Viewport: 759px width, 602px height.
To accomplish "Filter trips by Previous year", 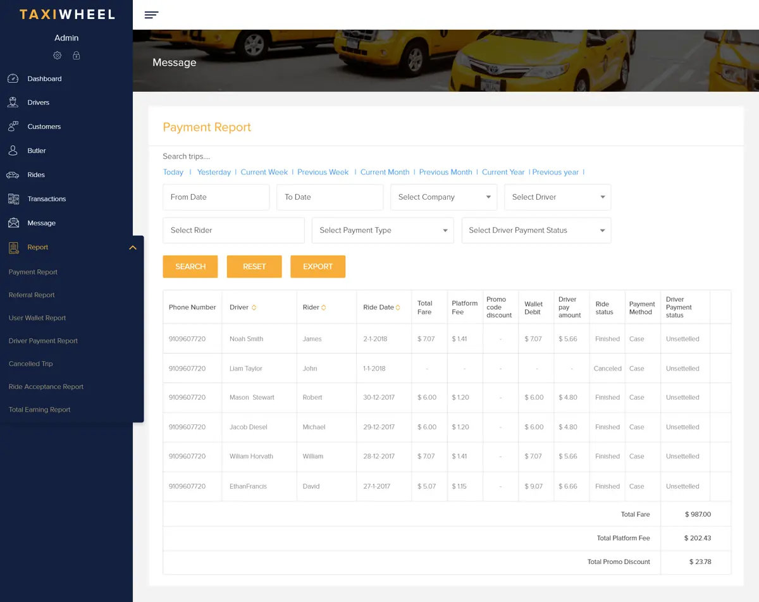I will pos(555,172).
